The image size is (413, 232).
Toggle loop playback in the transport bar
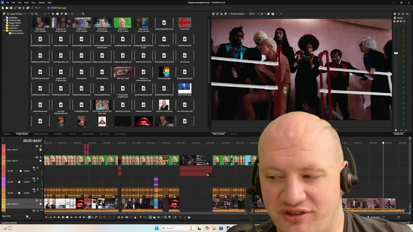point(50,217)
